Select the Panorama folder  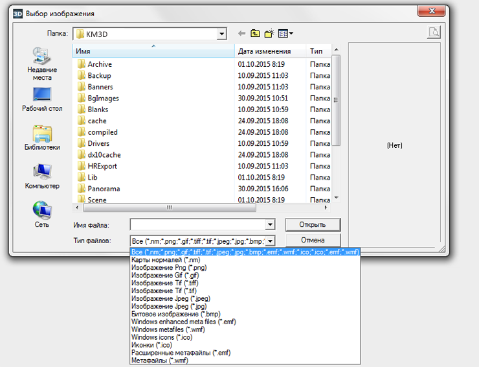104,189
